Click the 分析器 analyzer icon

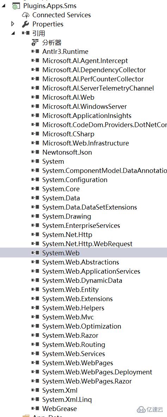[x=35, y=42]
